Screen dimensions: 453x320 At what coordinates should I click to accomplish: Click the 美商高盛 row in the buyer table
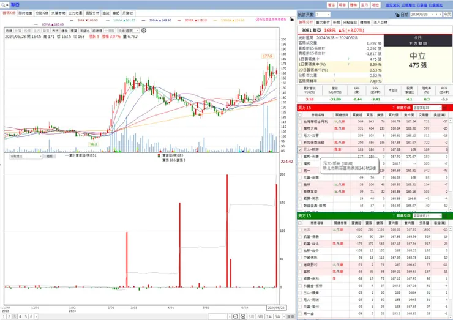373,192
